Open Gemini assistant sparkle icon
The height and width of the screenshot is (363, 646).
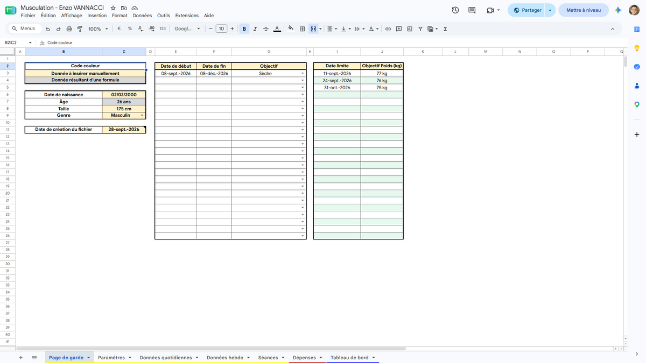coord(619,10)
